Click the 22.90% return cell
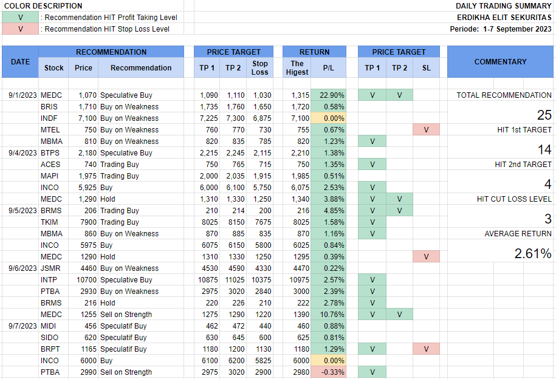The height and width of the screenshot is (379, 556). (x=328, y=95)
